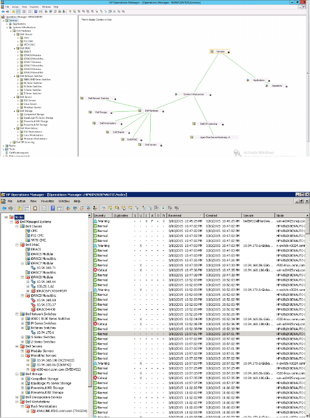This screenshot has width=310, height=418.
Task: Click Duplicates column header
Action: [122, 215]
